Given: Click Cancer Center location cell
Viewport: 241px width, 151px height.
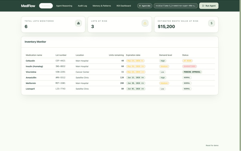Looking at the screenshot, I should pos(83,72).
